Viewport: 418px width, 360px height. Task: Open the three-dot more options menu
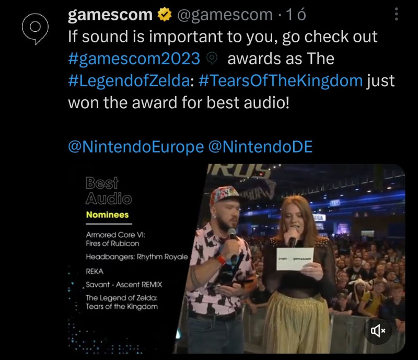click(397, 14)
